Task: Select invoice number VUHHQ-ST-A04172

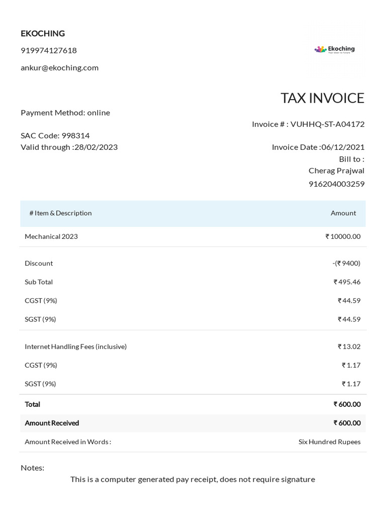Action: (327, 124)
